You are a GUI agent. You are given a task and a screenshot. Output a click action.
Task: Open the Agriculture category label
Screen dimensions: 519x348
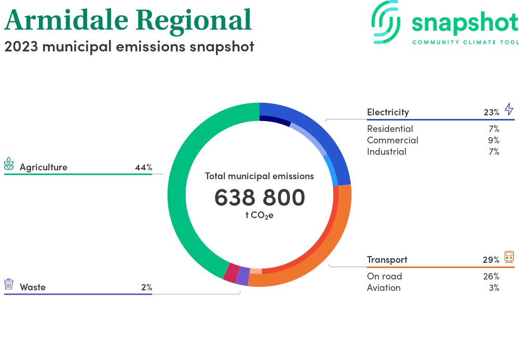tap(44, 167)
